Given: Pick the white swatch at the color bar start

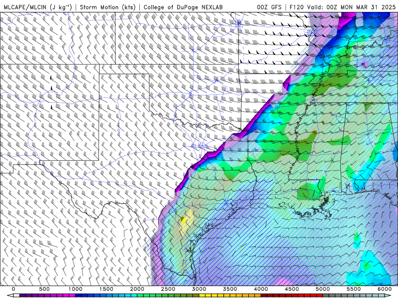Looking at the screenshot, I should (x=16, y=296).
